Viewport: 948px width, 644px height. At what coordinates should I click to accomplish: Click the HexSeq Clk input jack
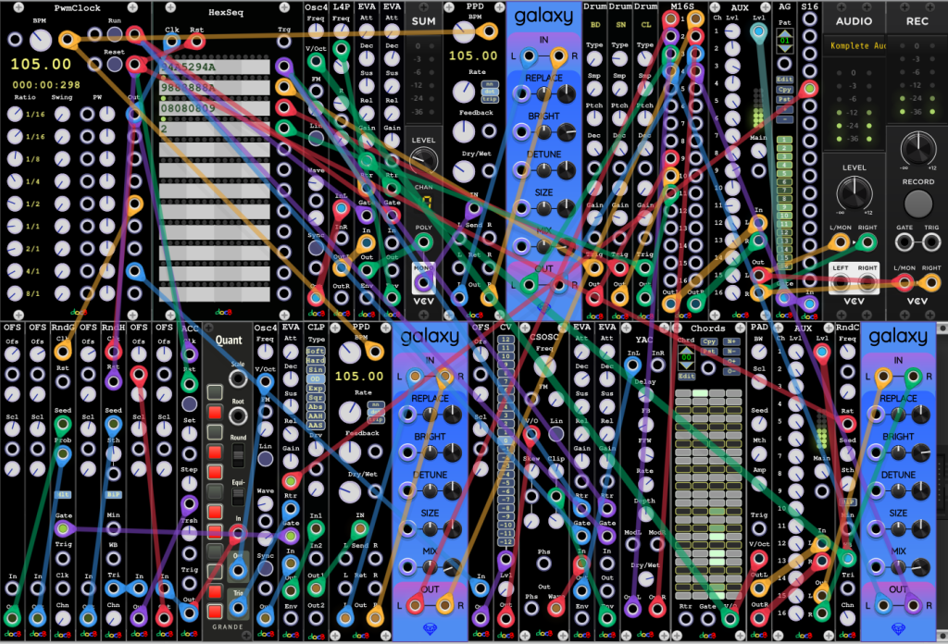[171, 42]
